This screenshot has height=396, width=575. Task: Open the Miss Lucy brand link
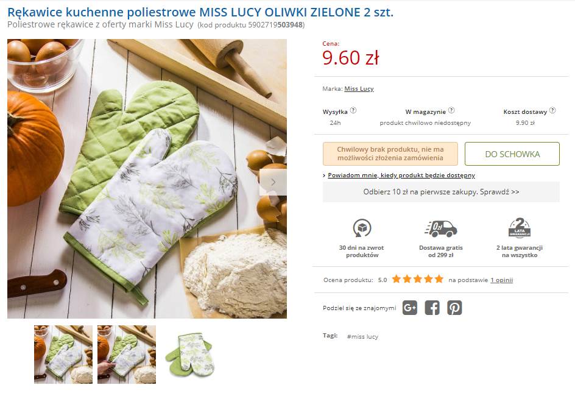[x=359, y=89]
